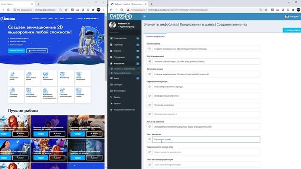Image resolution: width=301 pixels, height=169 pixels.
Task: Click edit icon beside svg path field
Action: (x=150, y=127)
